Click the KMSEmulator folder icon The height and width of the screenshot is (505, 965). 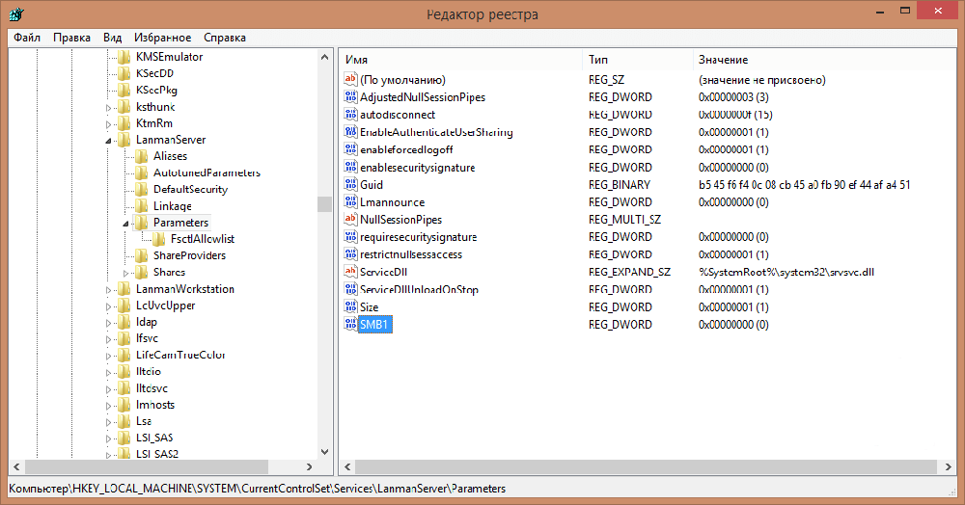124,57
